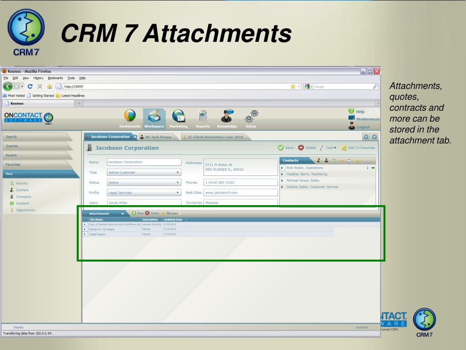Click the Google search magnifier icon

[x=375, y=86]
